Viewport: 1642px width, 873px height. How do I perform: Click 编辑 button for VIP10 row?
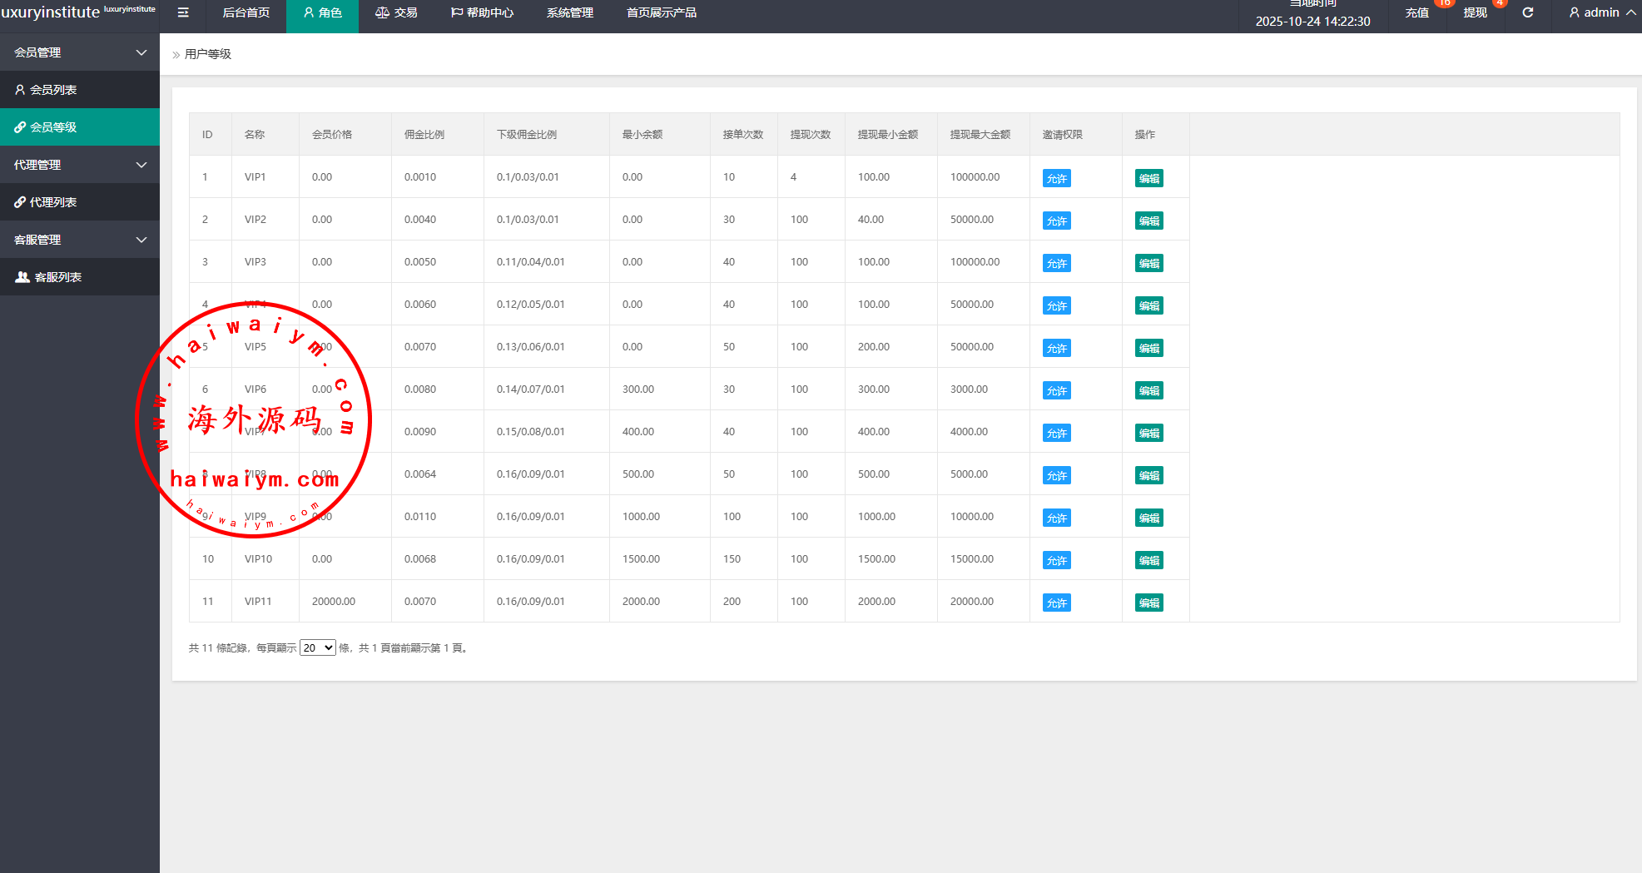coord(1148,560)
